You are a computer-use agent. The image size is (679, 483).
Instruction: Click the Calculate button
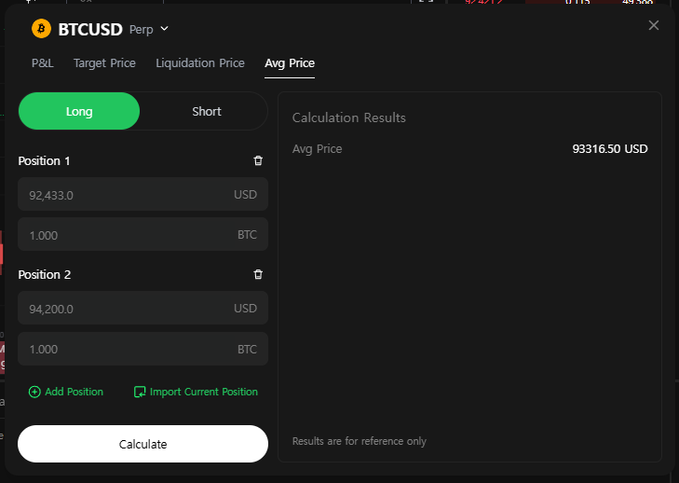coord(143,444)
